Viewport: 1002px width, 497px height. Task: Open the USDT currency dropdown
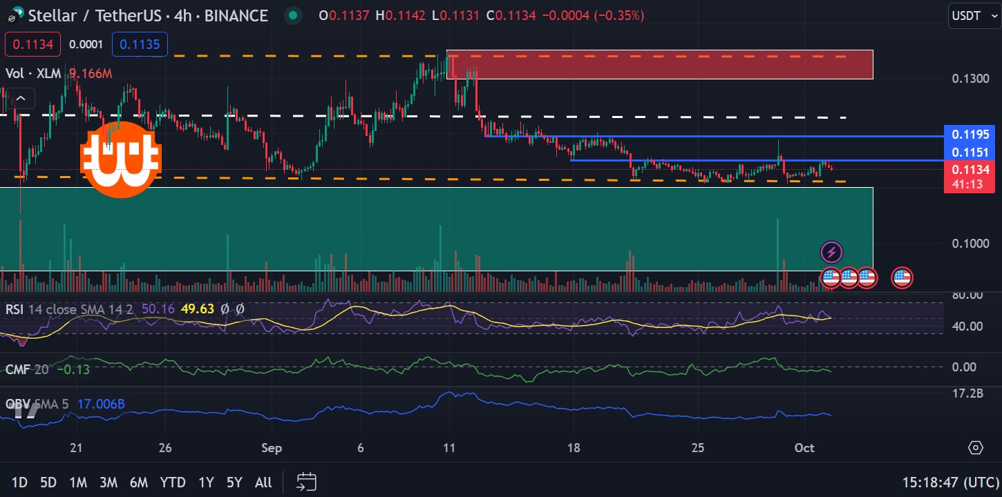[x=974, y=16]
